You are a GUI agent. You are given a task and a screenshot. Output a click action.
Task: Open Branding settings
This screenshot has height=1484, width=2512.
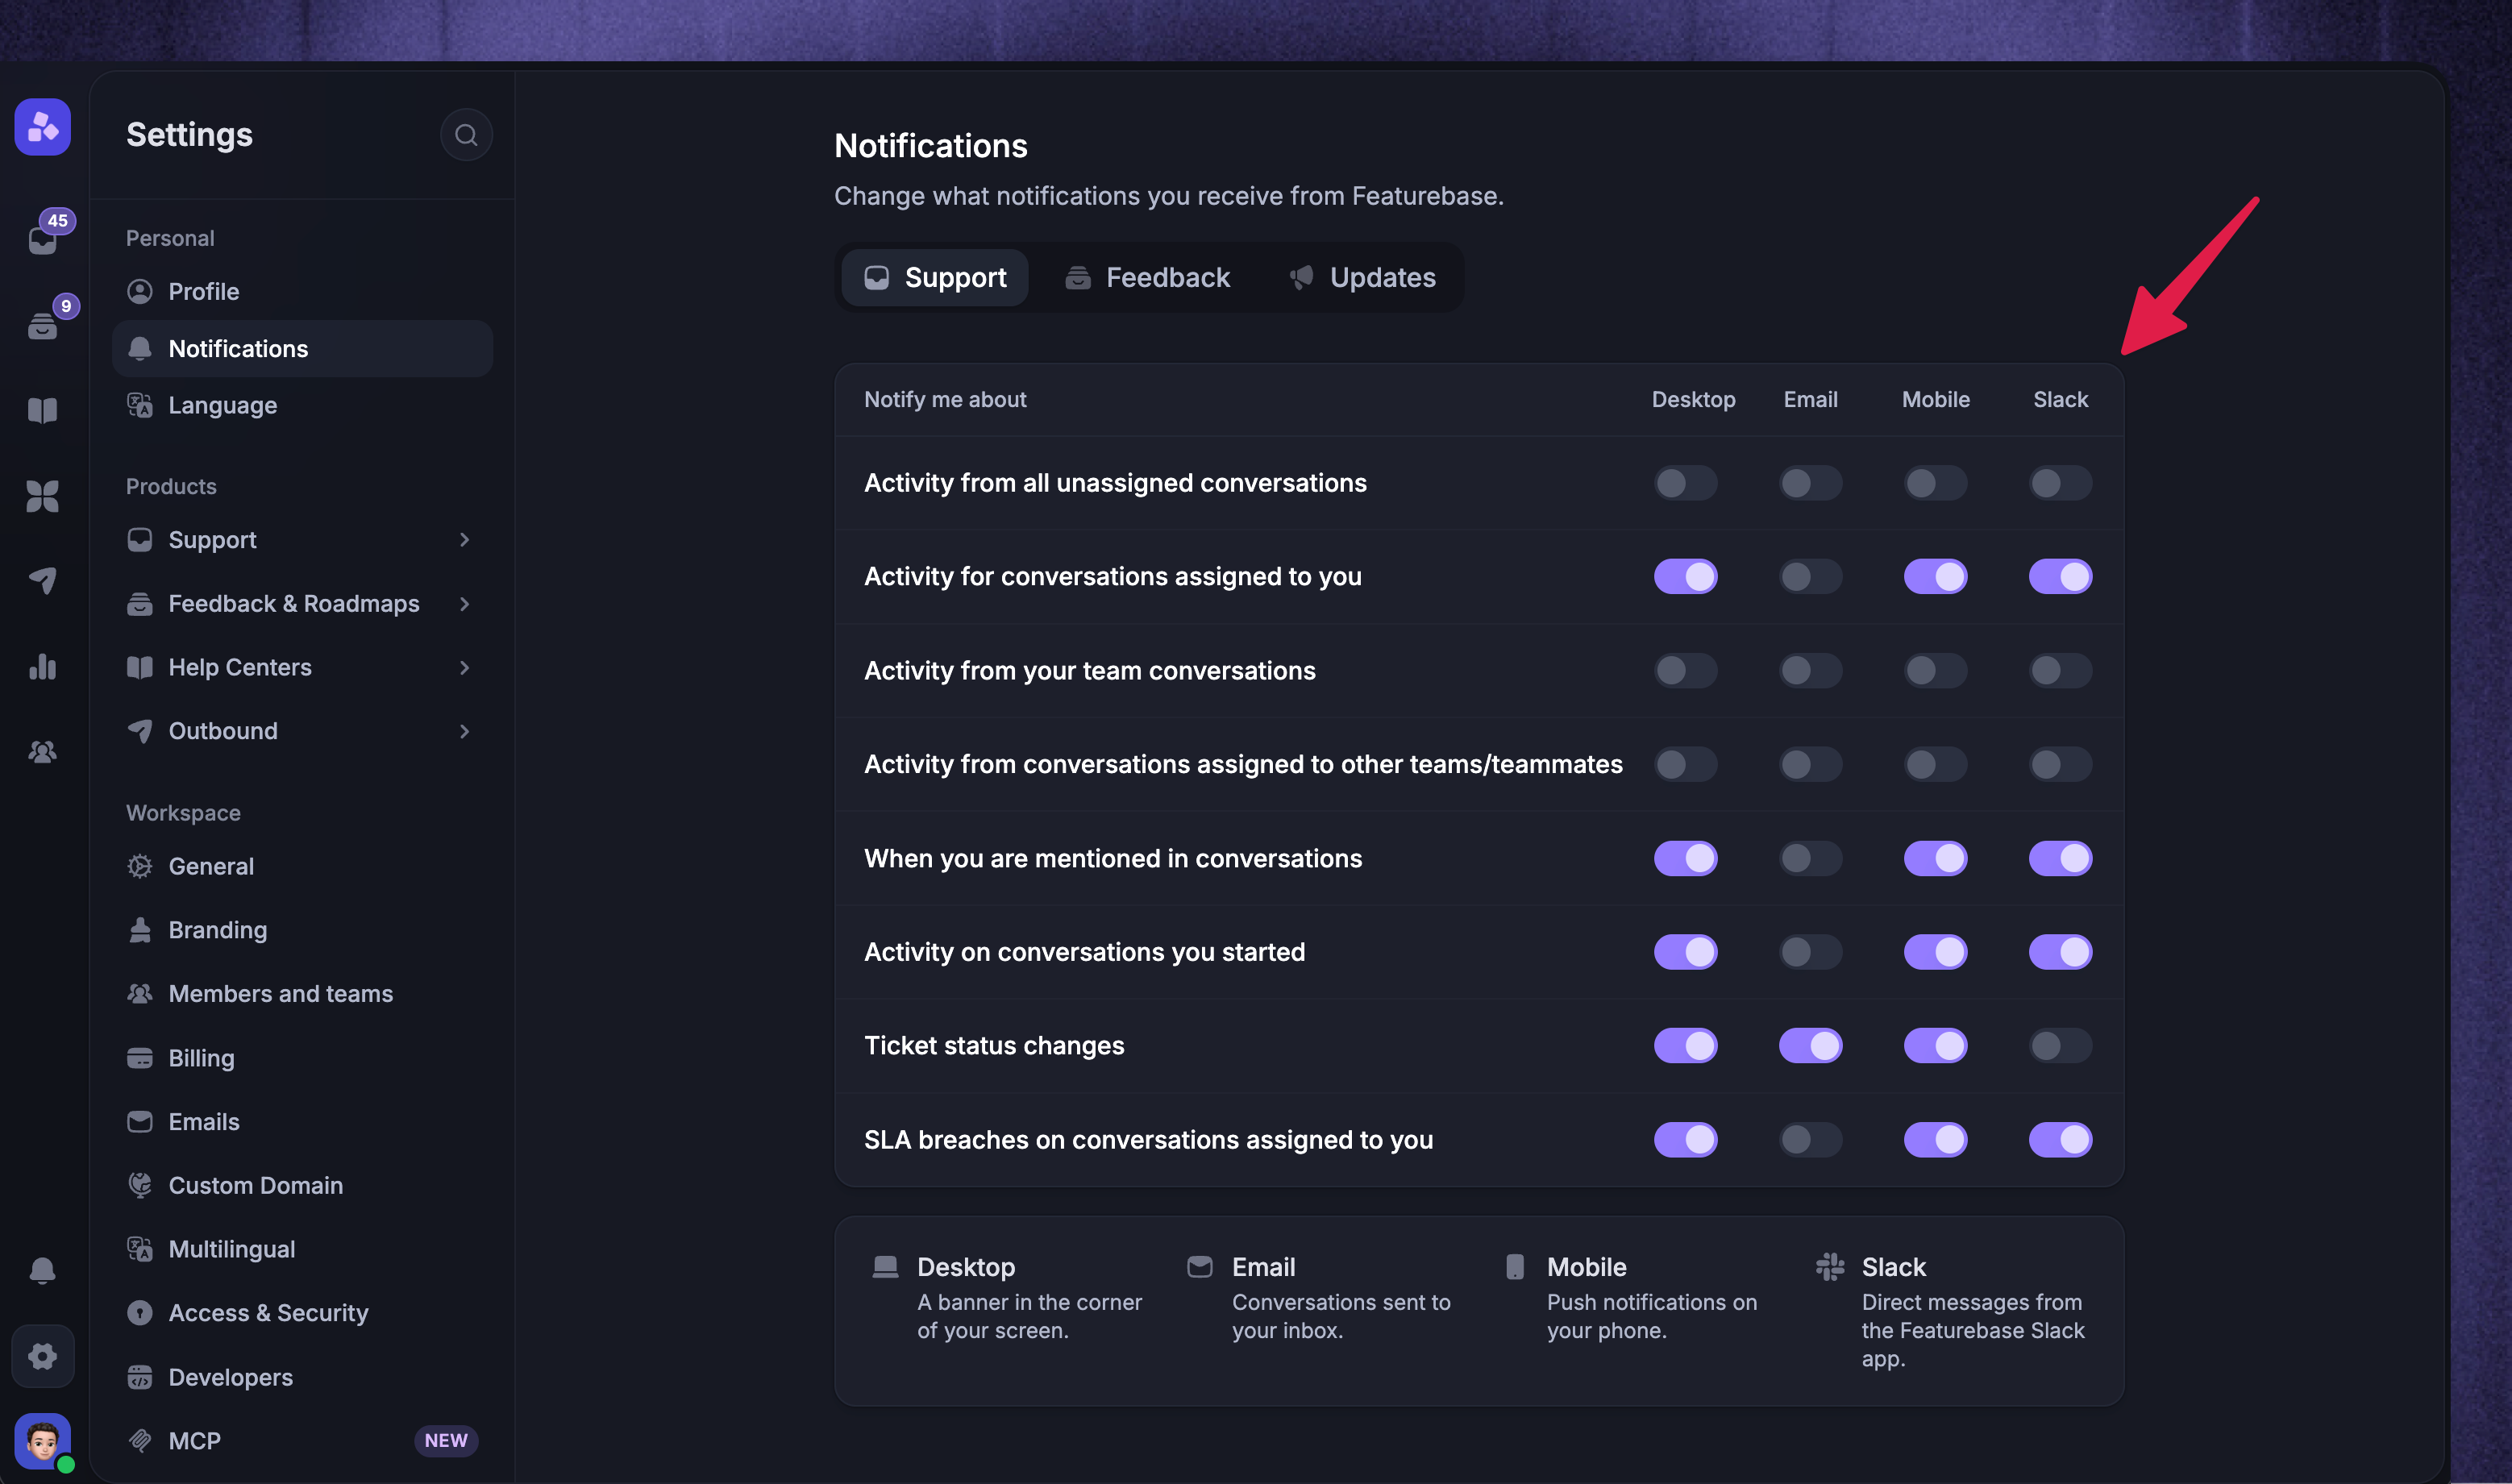click(x=302, y=930)
